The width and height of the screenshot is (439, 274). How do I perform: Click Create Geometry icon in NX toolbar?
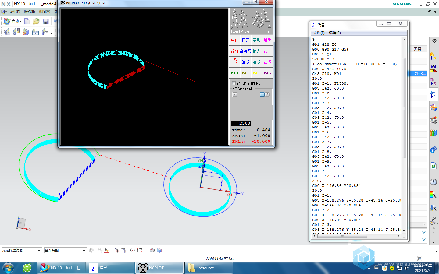click(26, 32)
